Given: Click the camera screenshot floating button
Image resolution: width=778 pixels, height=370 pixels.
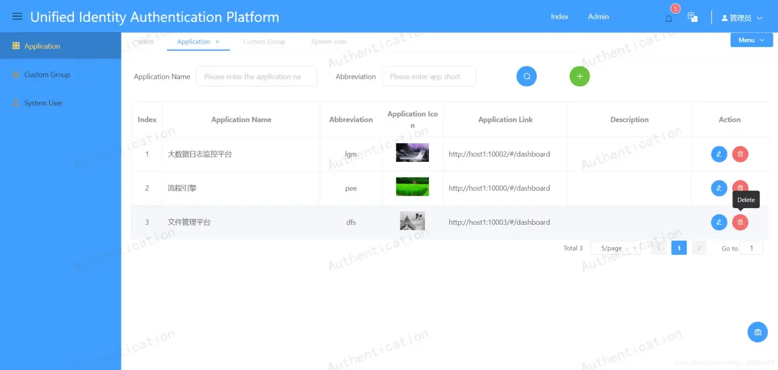Looking at the screenshot, I should (x=757, y=332).
